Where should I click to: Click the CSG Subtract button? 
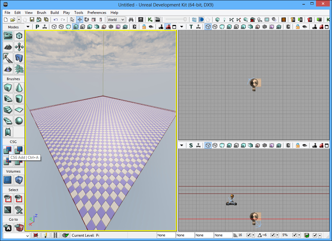pyautogui.click(x=19, y=150)
